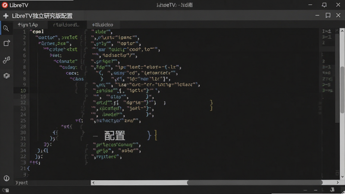
Task: Click line number 34 in the gutter
Action: tap(23, 150)
